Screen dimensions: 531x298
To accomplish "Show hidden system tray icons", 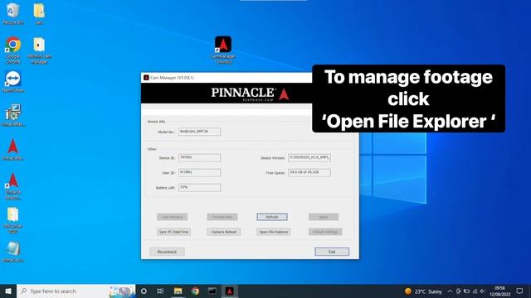I will [x=450, y=291].
